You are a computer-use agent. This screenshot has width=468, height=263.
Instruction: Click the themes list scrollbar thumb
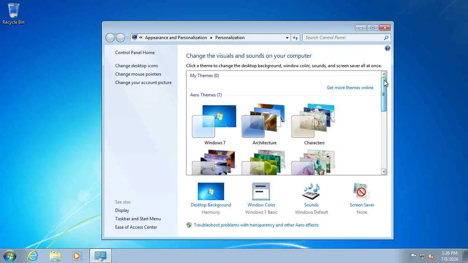click(x=384, y=94)
